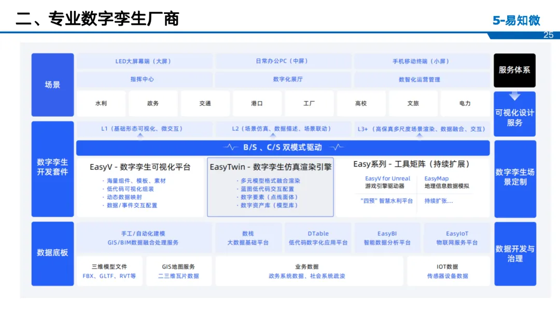Click 数字资产库（模型库）bullet
Screen dimensions: 560x315
(x=267, y=206)
